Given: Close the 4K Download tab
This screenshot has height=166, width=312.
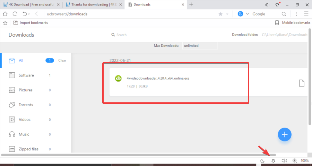Looking at the screenshot, I should (58, 4).
